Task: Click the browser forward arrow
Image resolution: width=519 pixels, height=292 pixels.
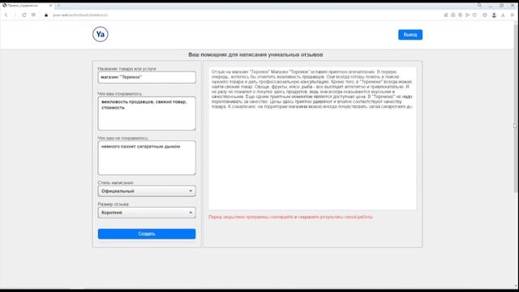Action: 15,15
